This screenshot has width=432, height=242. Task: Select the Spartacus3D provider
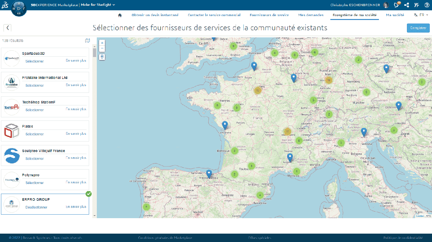pyautogui.click(x=34, y=61)
